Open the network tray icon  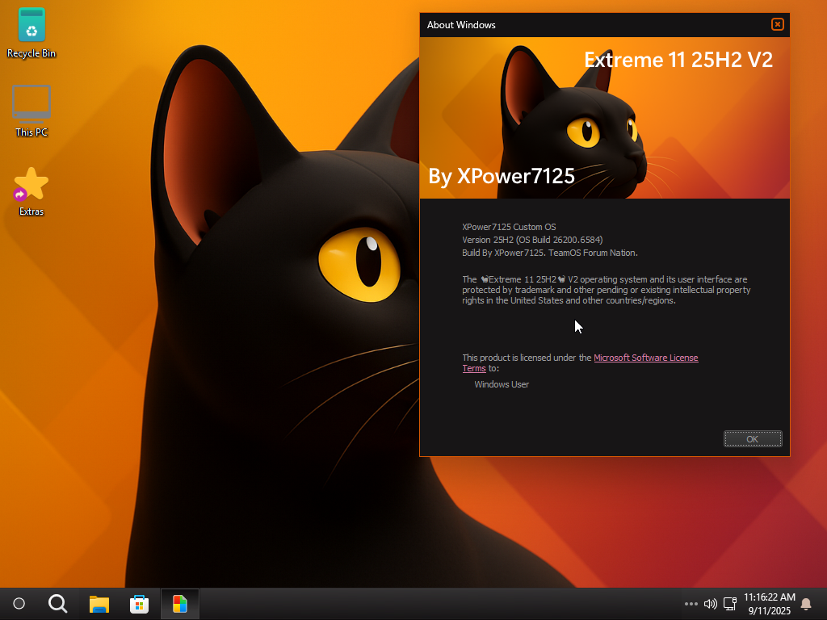tap(730, 604)
